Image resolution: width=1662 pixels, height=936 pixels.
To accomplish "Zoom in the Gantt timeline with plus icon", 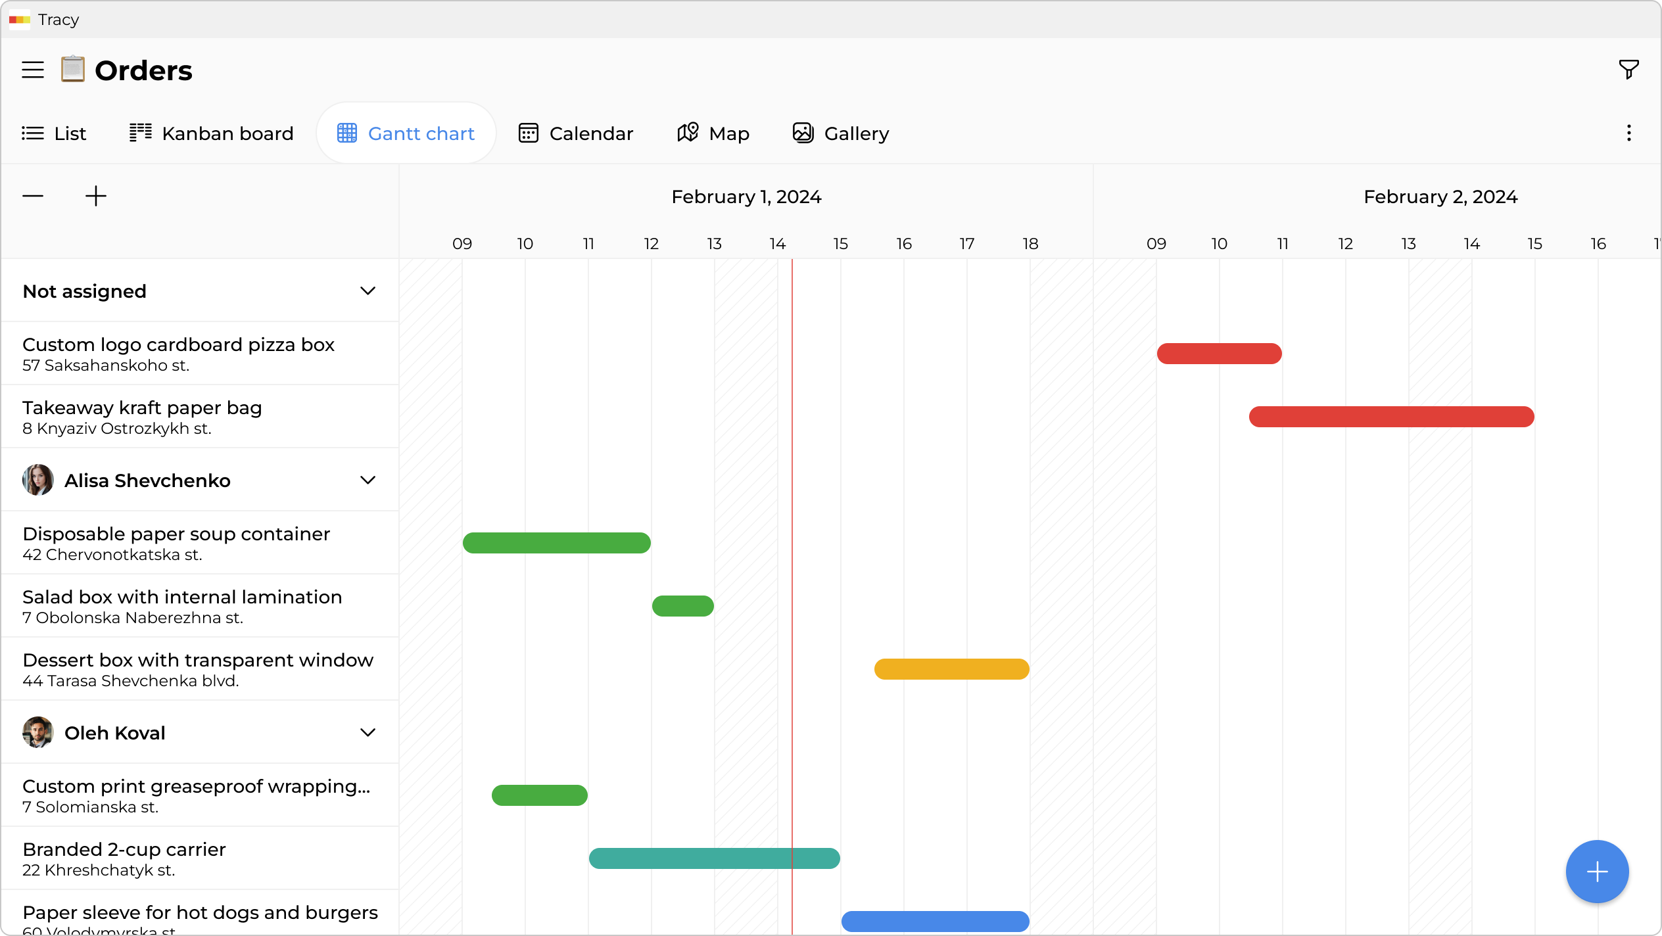I will (95, 195).
